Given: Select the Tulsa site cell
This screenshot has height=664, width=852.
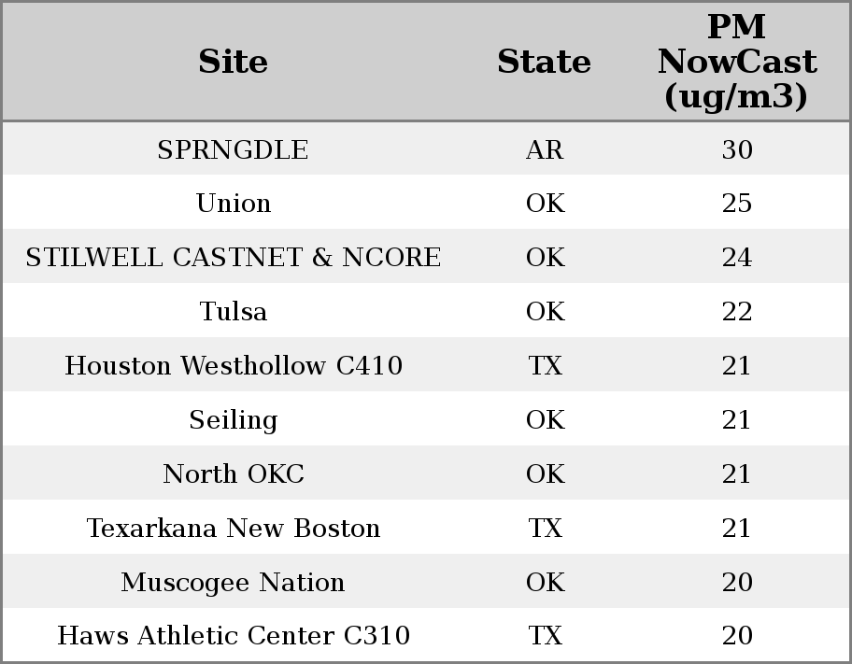Looking at the screenshot, I should [x=233, y=312].
